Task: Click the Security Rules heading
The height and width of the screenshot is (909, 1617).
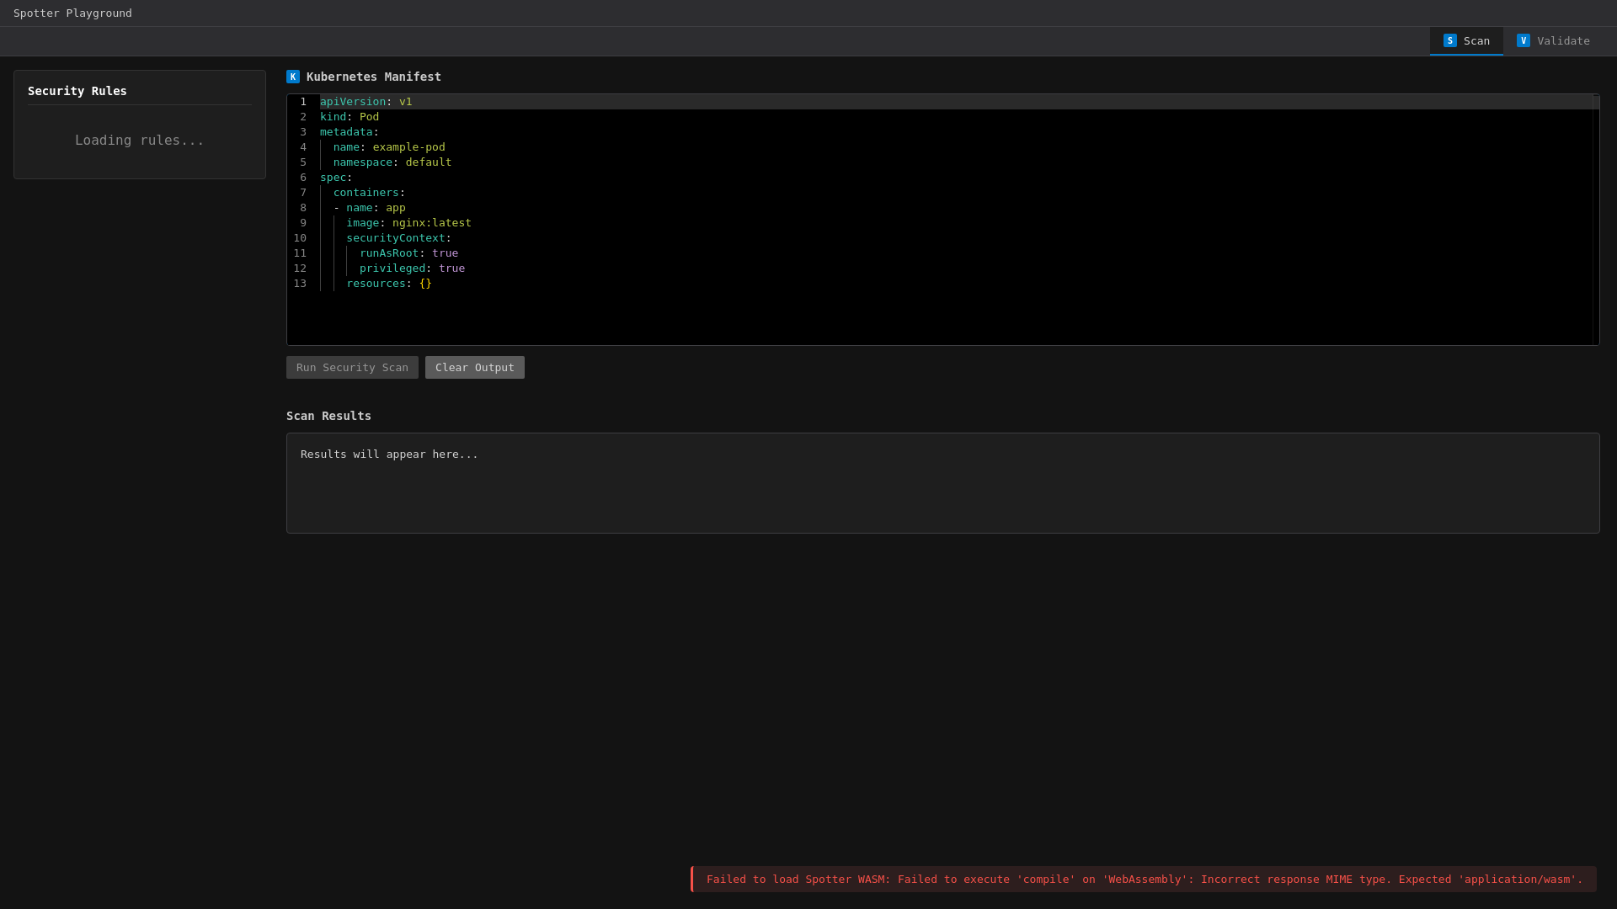Action: pyautogui.click(x=77, y=91)
